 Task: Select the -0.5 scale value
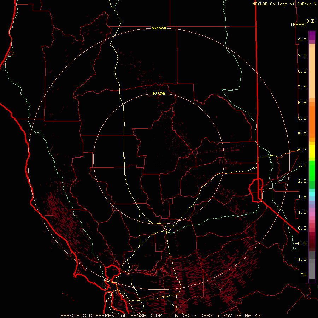301,243
